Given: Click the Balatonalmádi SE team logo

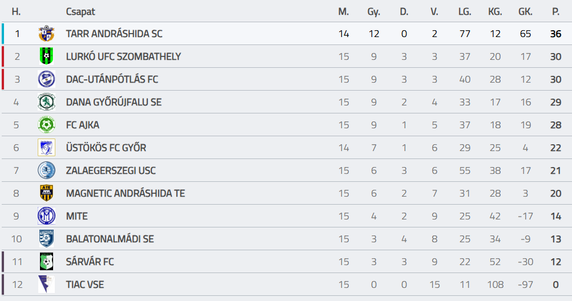Looking at the screenshot, I should tap(46, 239).
